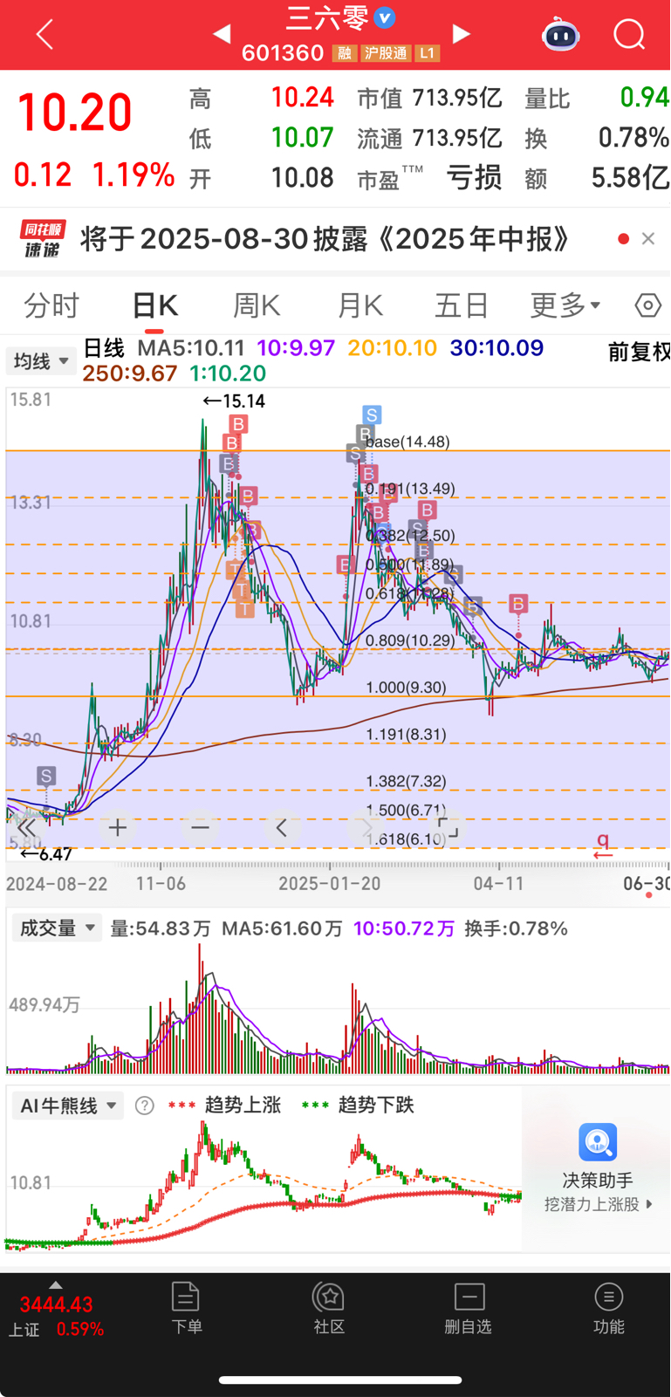This screenshot has height=1397, width=671.
Task: Tap the red q marker on chart
Action: pos(603,845)
